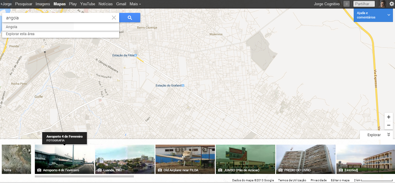Switch to the Terra satellite thumbnail
The image size is (395, 183).
click(16, 159)
